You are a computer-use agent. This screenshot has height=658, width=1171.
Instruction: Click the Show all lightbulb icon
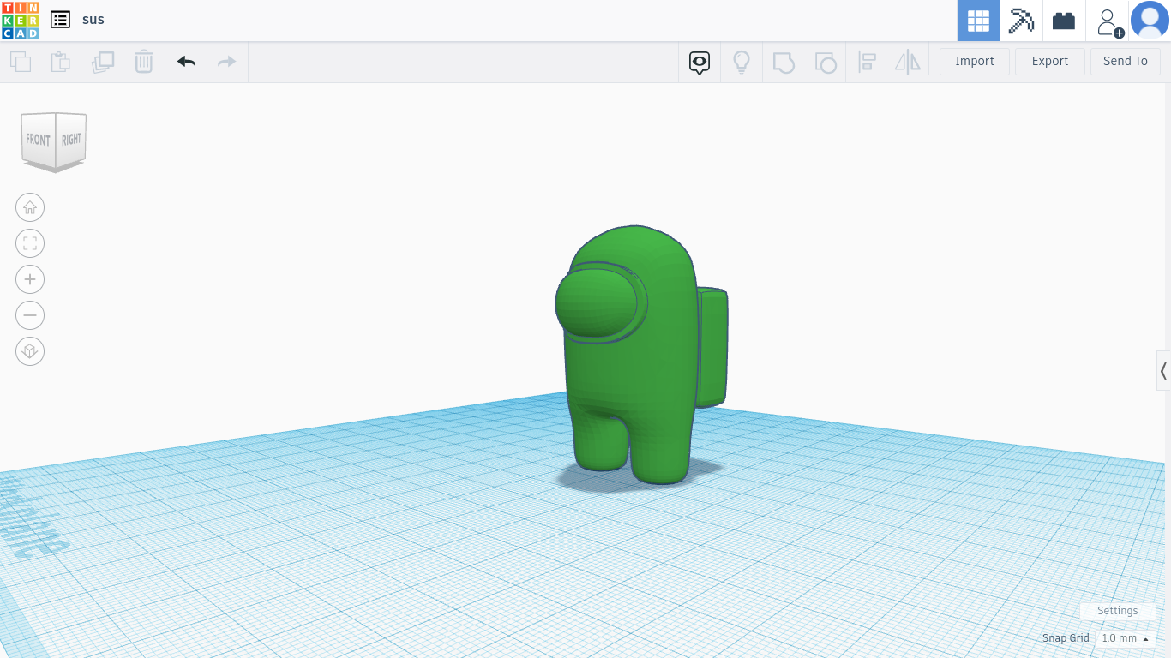742,63
